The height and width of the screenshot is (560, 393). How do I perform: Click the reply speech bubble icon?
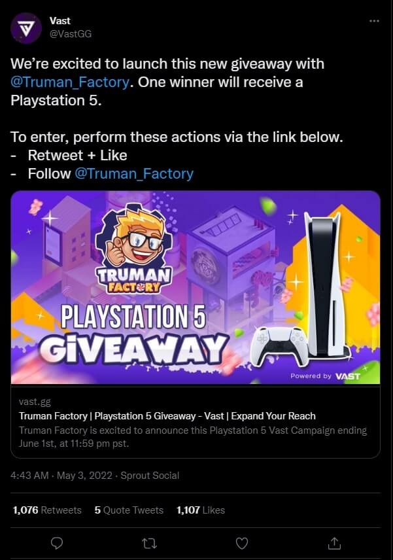(57, 543)
